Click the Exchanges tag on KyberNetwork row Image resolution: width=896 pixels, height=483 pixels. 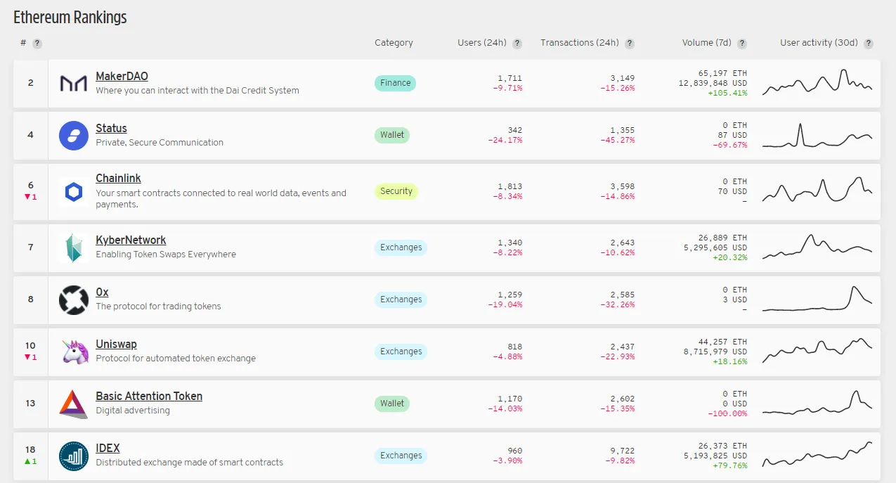pyautogui.click(x=401, y=247)
